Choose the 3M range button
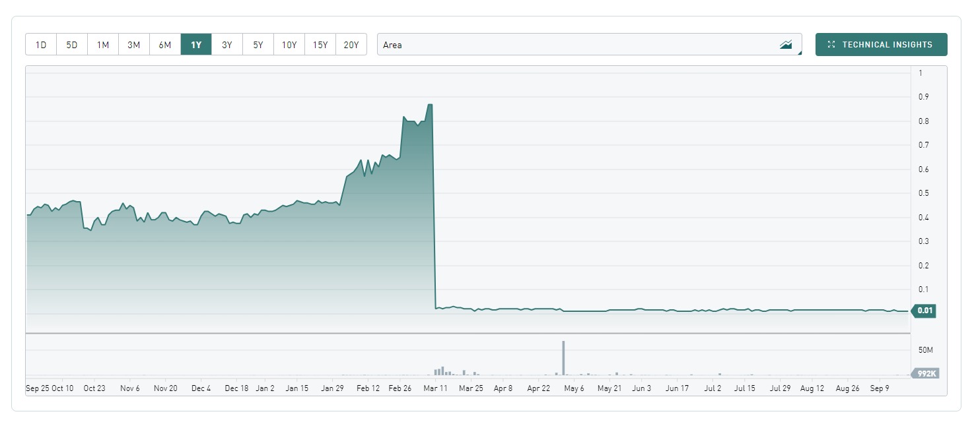The height and width of the screenshot is (424, 974). (134, 45)
